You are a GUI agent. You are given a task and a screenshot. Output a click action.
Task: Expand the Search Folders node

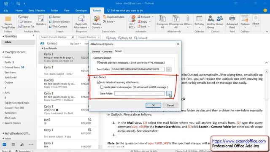[3, 123]
